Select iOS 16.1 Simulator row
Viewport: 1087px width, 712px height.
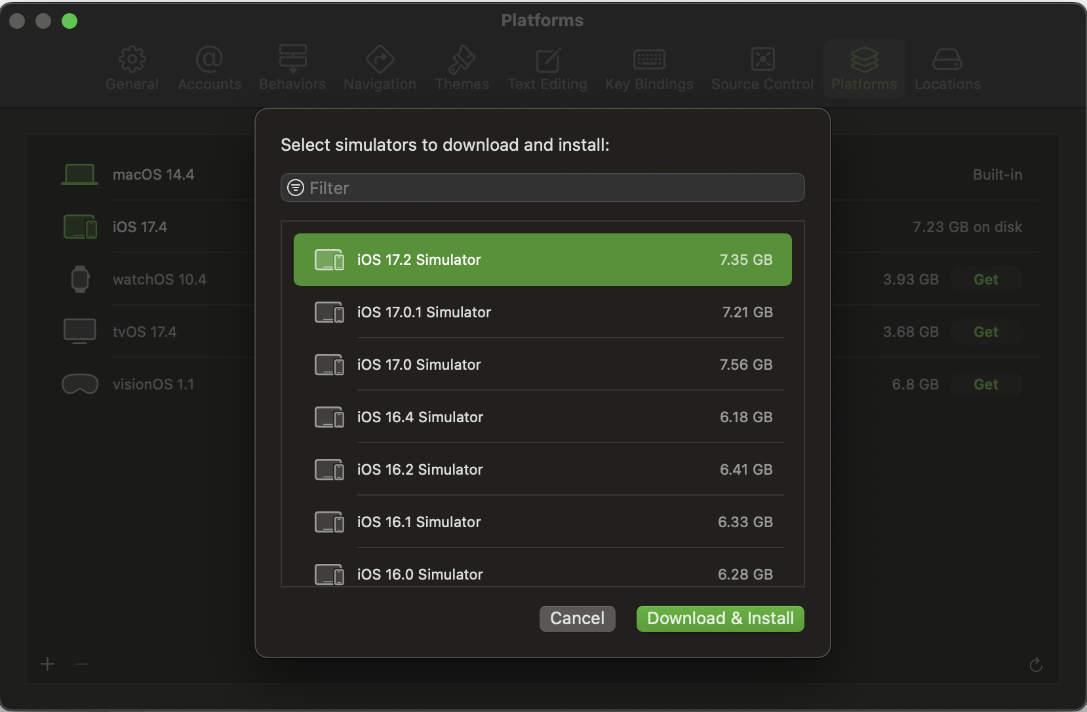[x=543, y=522]
